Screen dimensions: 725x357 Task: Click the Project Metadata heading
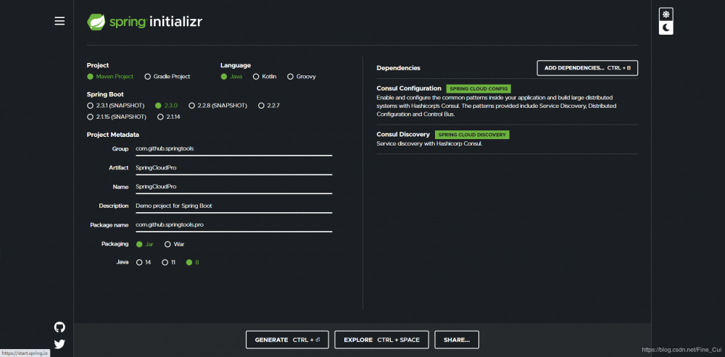[113, 135]
